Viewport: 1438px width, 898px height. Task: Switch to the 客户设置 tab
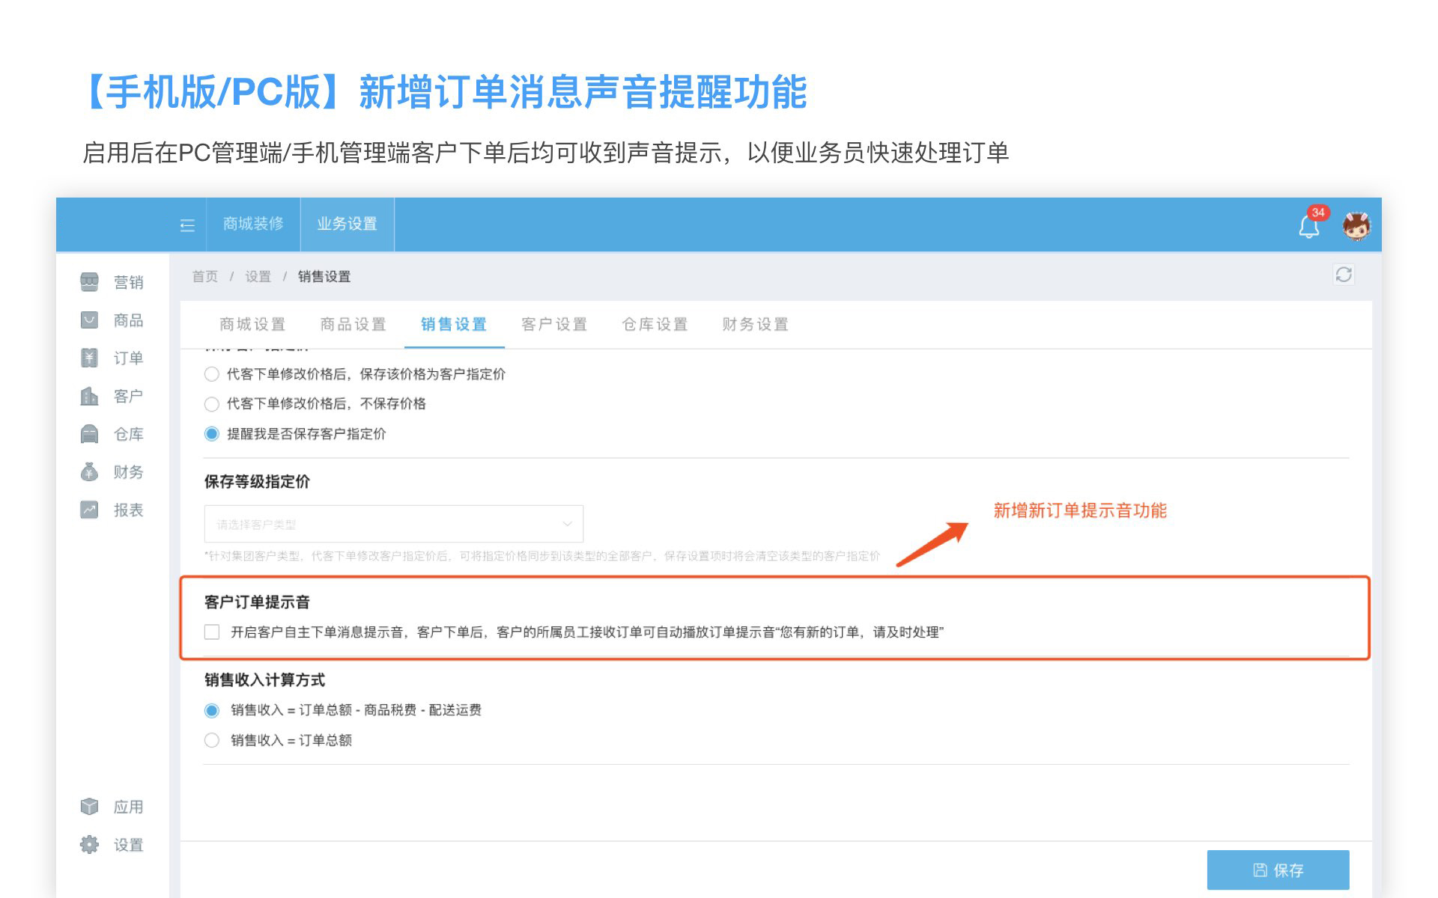[x=554, y=324]
